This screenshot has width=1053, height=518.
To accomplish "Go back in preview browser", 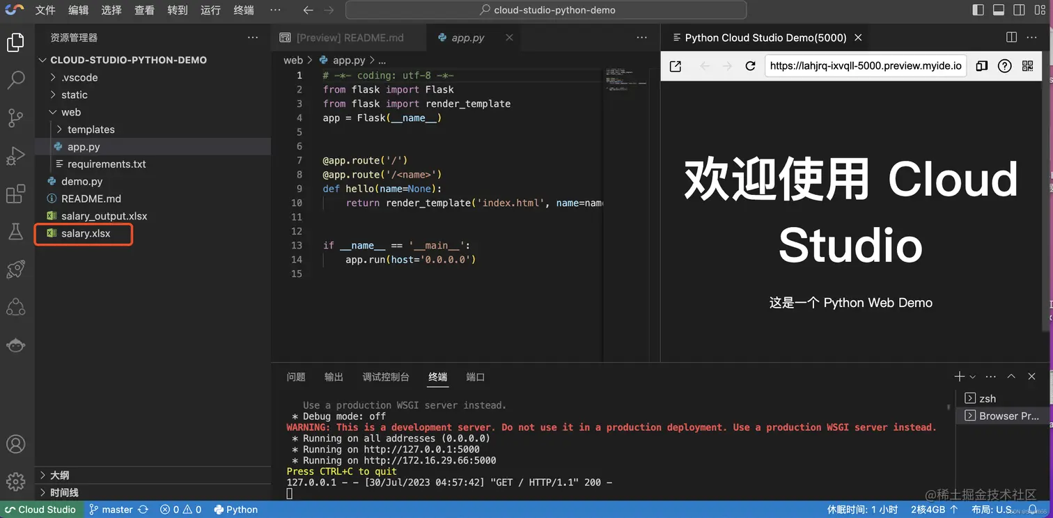I will pyautogui.click(x=705, y=66).
